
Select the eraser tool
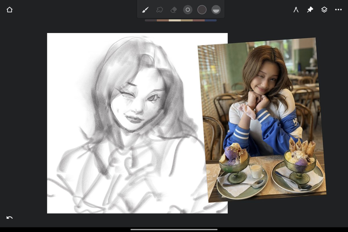(173, 10)
